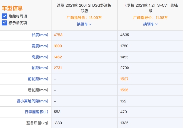183x128 pixels.
Task: Click the 行李厢容积(L) link
Action: (36, 112)
